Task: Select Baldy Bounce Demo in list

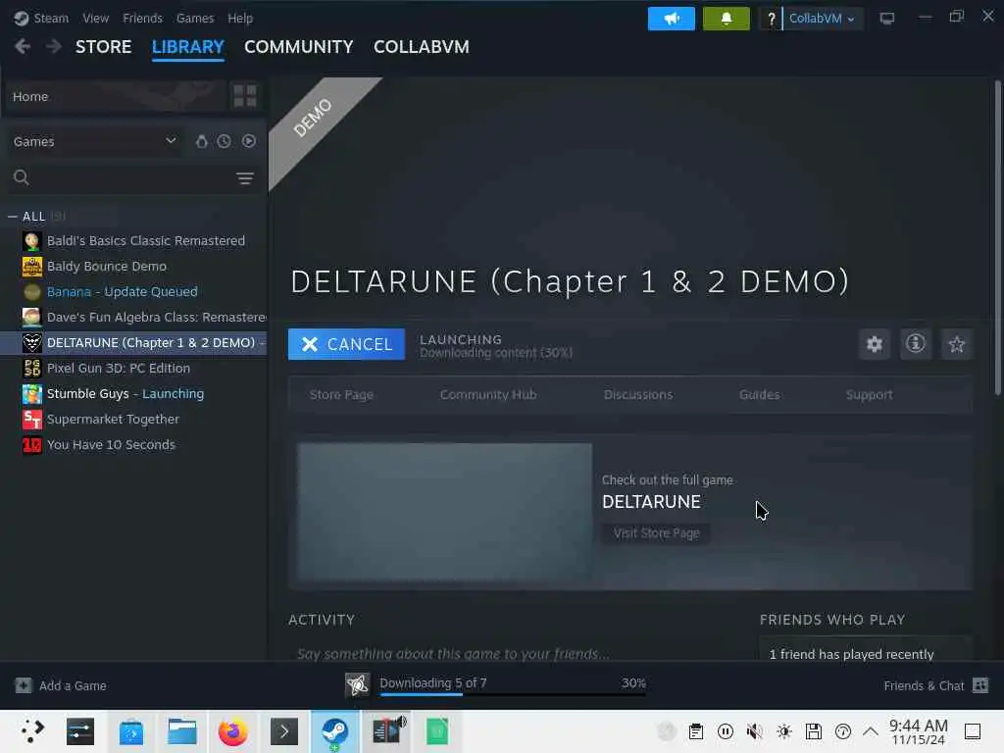Action: pos(135,267)
